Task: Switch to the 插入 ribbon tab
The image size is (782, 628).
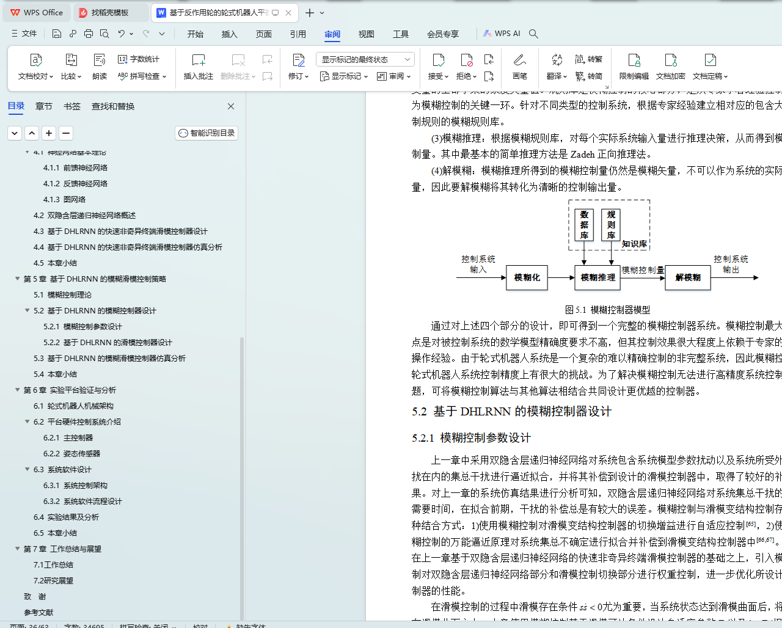Action: (x=230, y=34)
